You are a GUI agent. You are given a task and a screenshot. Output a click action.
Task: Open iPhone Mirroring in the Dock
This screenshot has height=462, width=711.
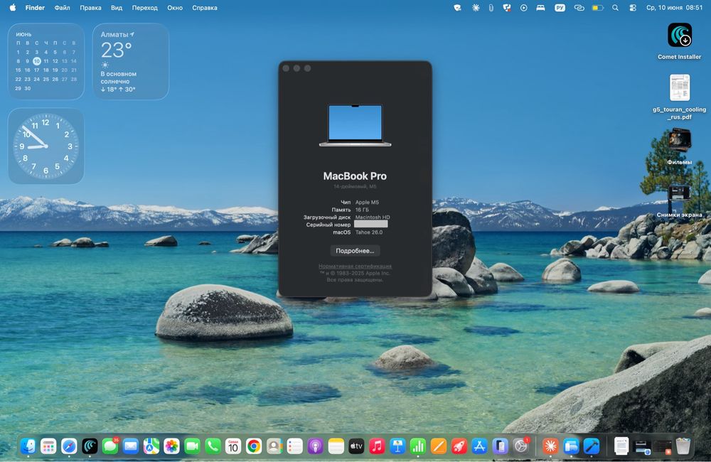[500, 446]
